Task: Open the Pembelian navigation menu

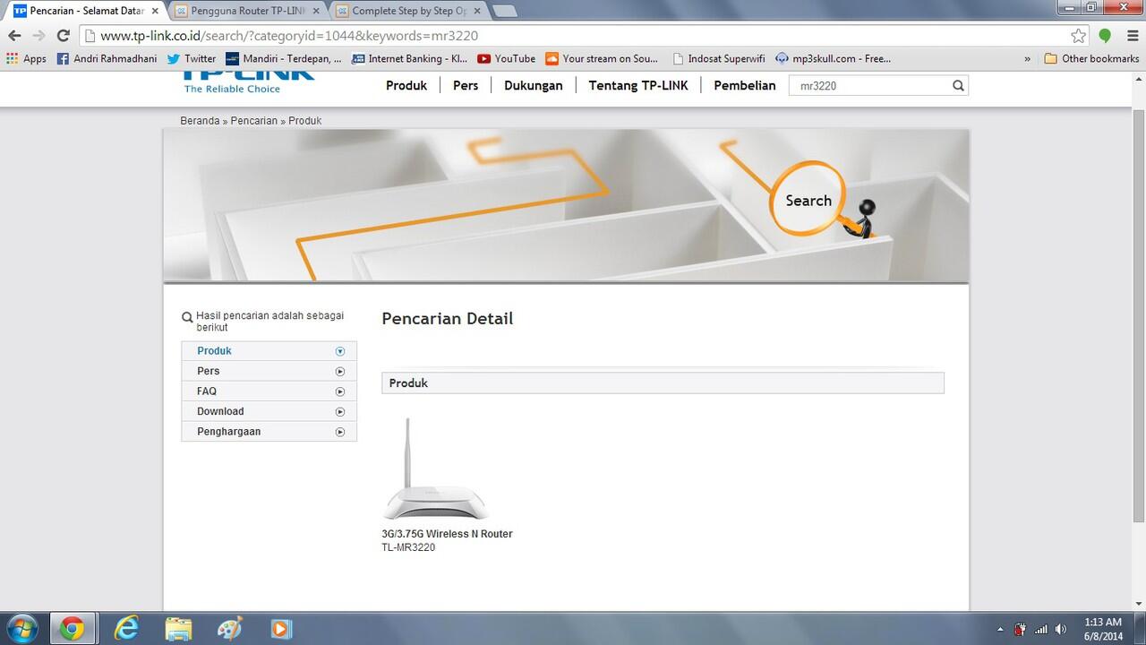Action: (x=745, y=85)
